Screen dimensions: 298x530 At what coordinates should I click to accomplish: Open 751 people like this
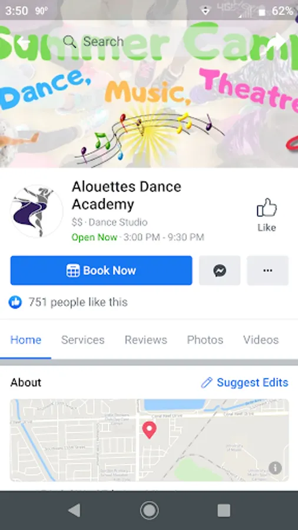78,302
